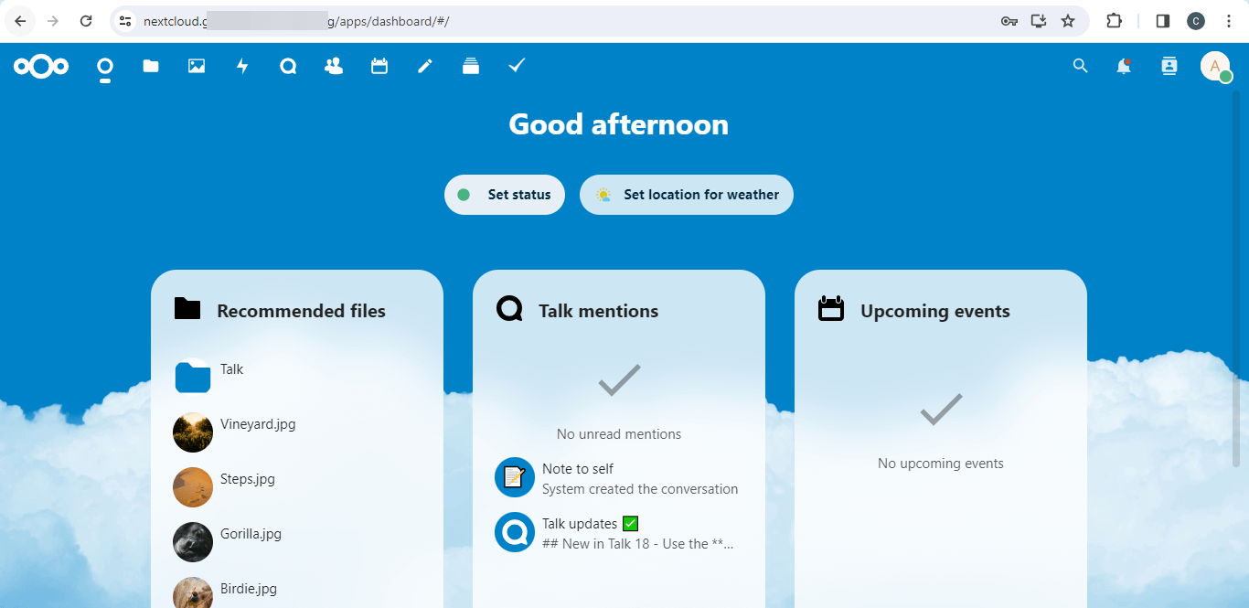The height and width of the screenshot is (608, 1249).
Task: Bookmark this page with star icon
Action: [x=1068, y=21]
